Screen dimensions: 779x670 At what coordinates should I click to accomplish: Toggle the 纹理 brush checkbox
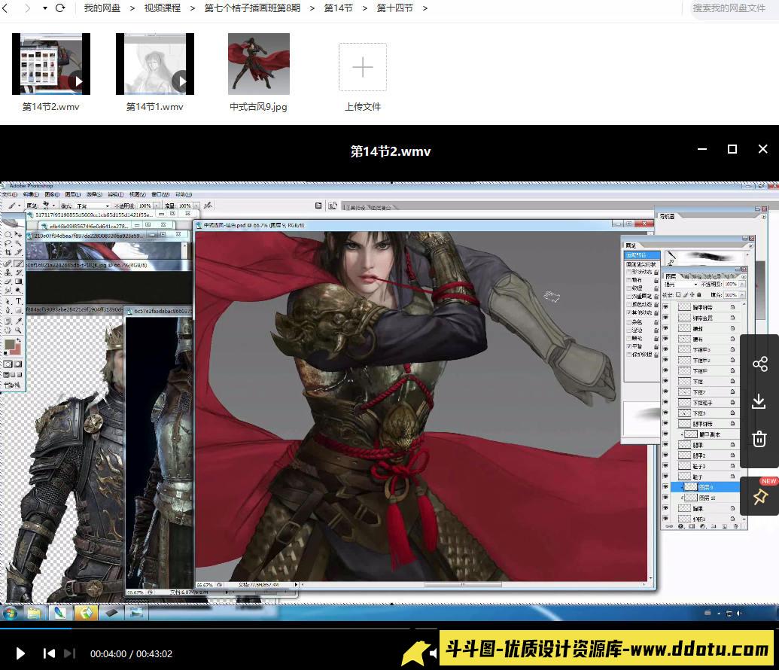click(628, 288)
